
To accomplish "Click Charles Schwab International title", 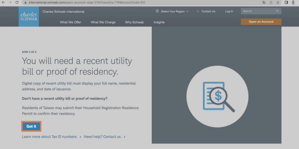I will [x=63, y=12].
